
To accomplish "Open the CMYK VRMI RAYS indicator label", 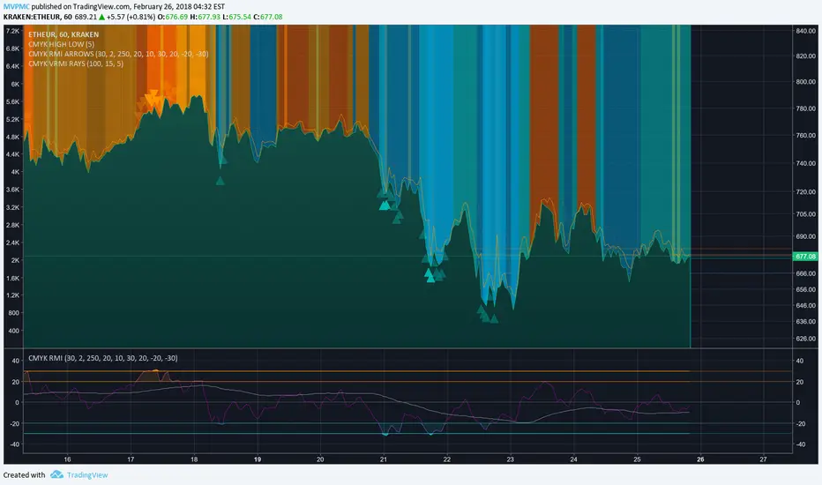I will click(86, 63).
